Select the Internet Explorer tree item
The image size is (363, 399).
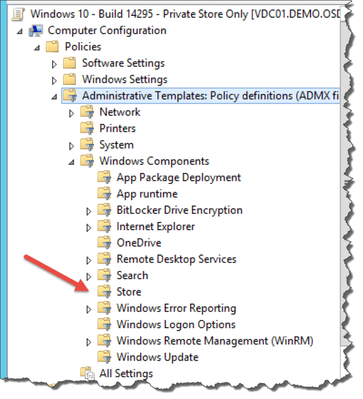[x=155, y=226]
